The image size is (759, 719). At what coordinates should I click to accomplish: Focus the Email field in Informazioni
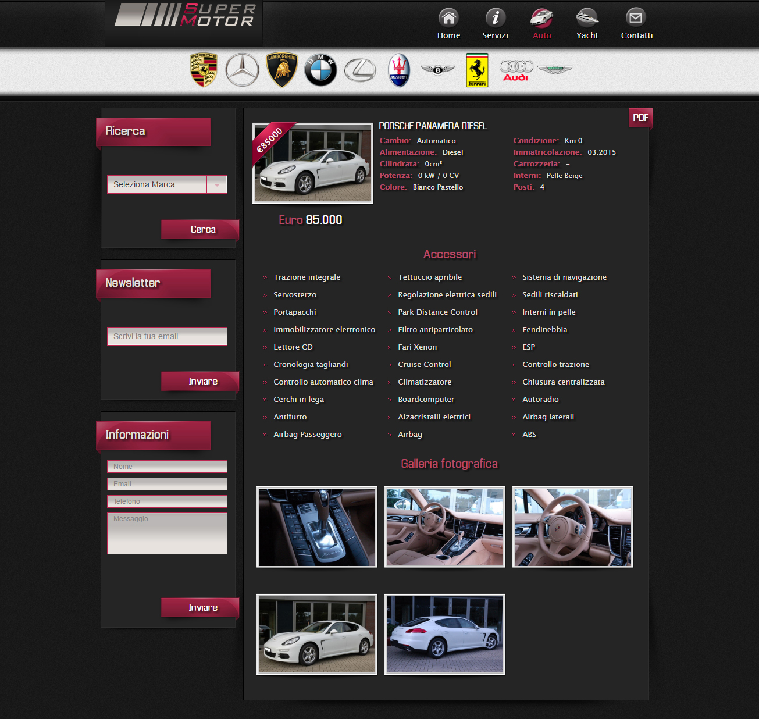(x=167, y=484)
